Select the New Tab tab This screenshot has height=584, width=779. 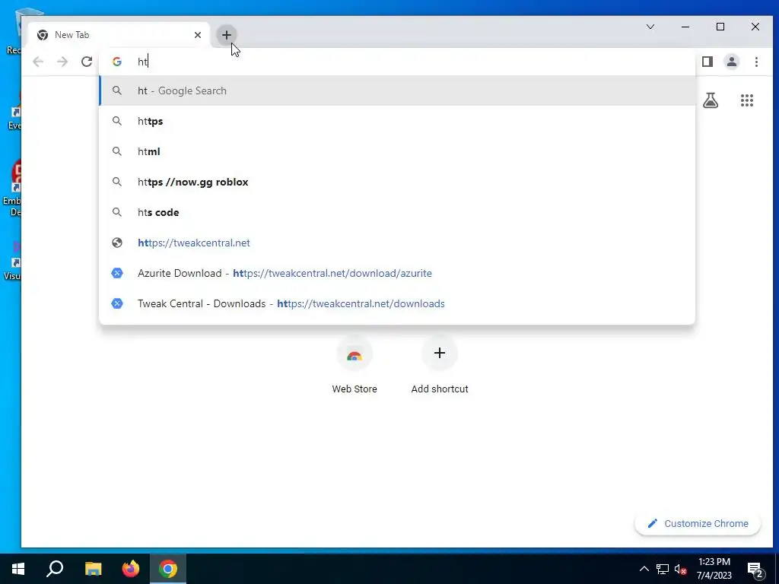point(119,35)
